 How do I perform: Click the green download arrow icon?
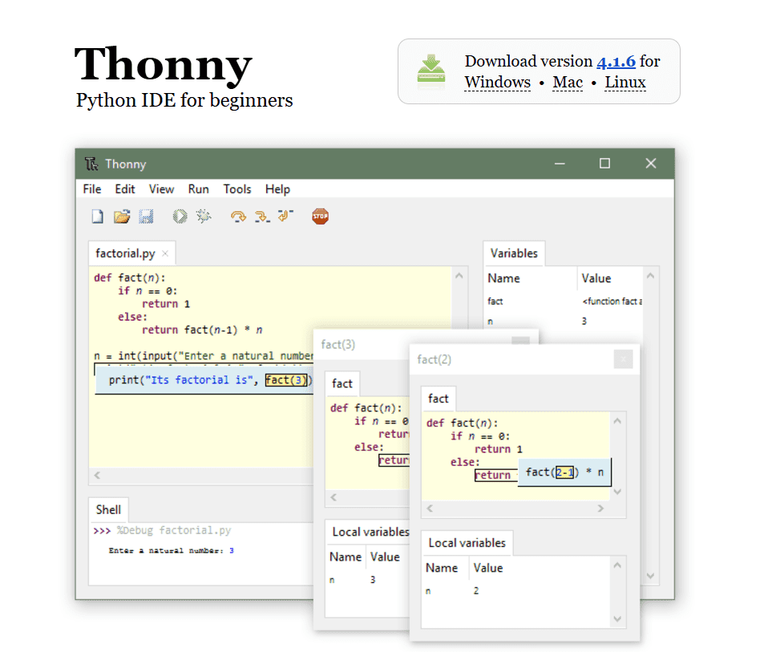coord(430,72)
